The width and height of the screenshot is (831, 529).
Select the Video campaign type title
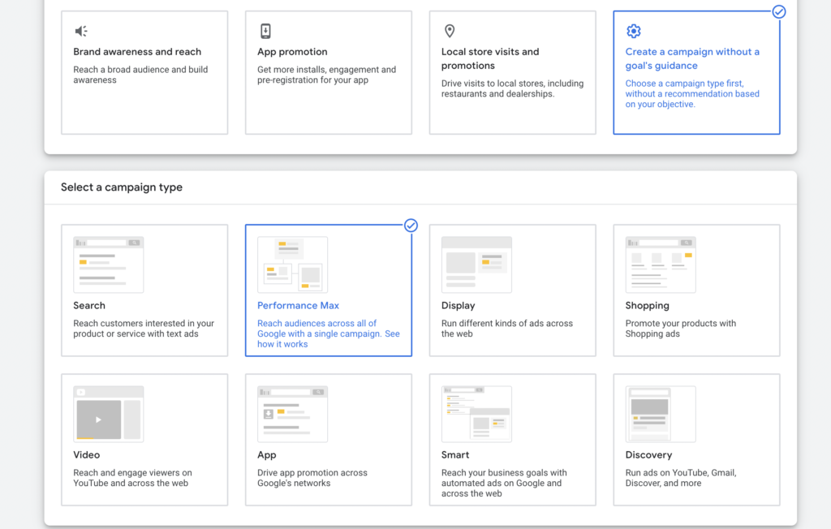[86, 455]
